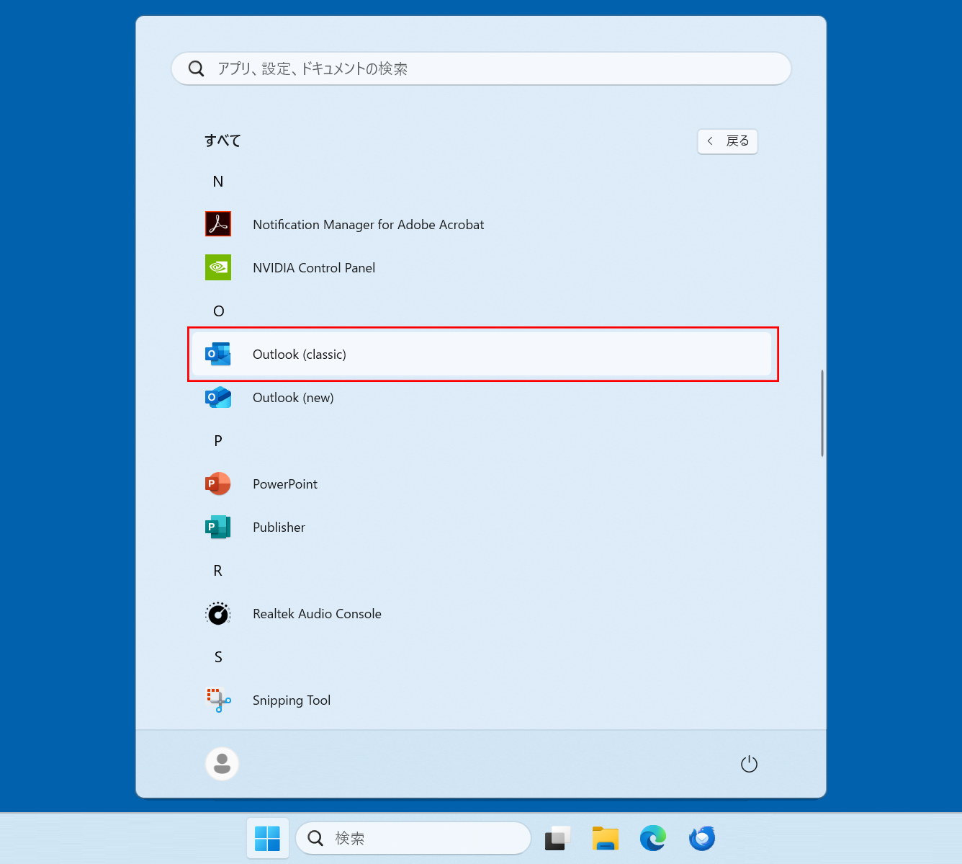Screen dimensions: 962x864
Task: Open File Explorer from the taskbar
Action: coord(606,838)
